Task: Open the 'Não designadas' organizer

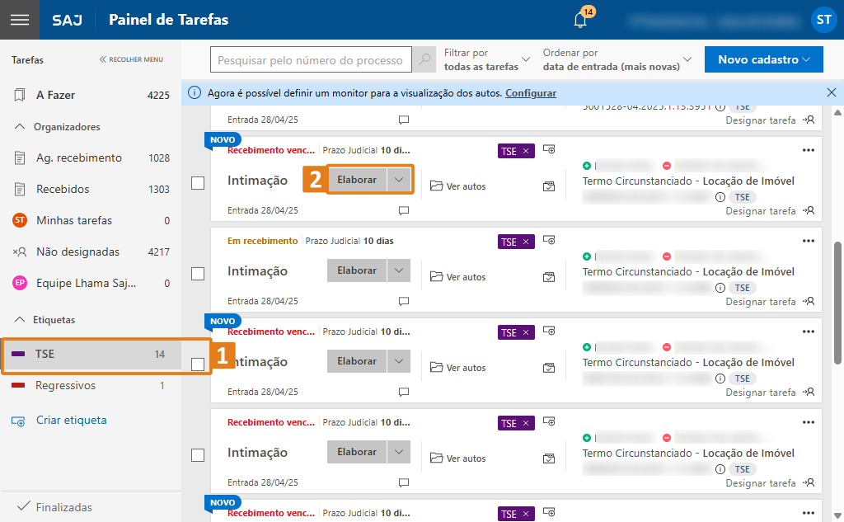Action: coord(77,252)
